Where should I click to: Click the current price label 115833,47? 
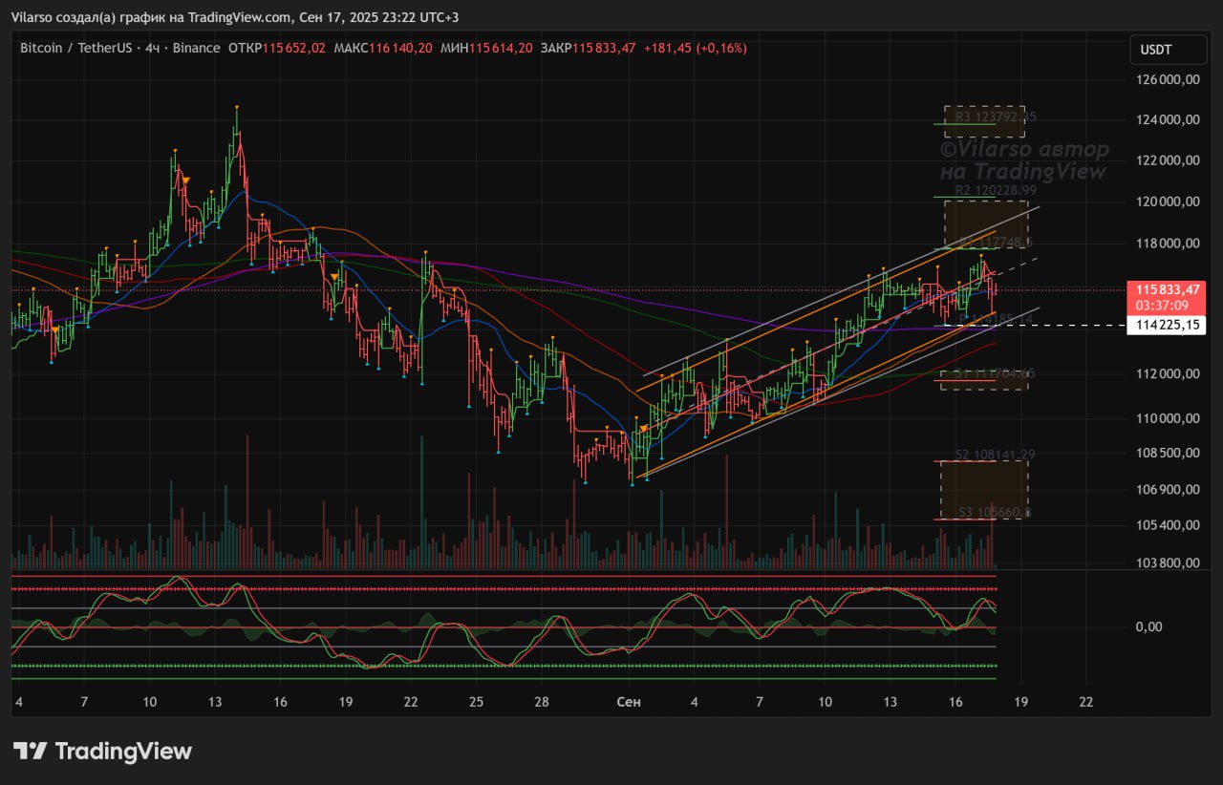(1167, 289)
